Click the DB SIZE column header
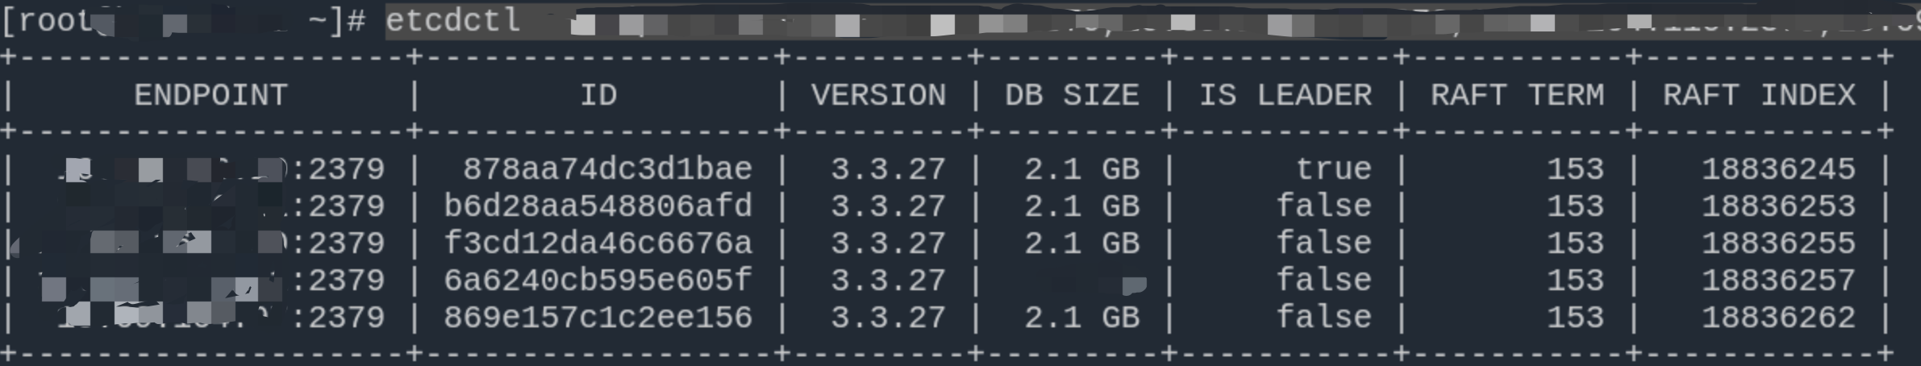The image size is (1921, 366). click(x=1072, y=95)
